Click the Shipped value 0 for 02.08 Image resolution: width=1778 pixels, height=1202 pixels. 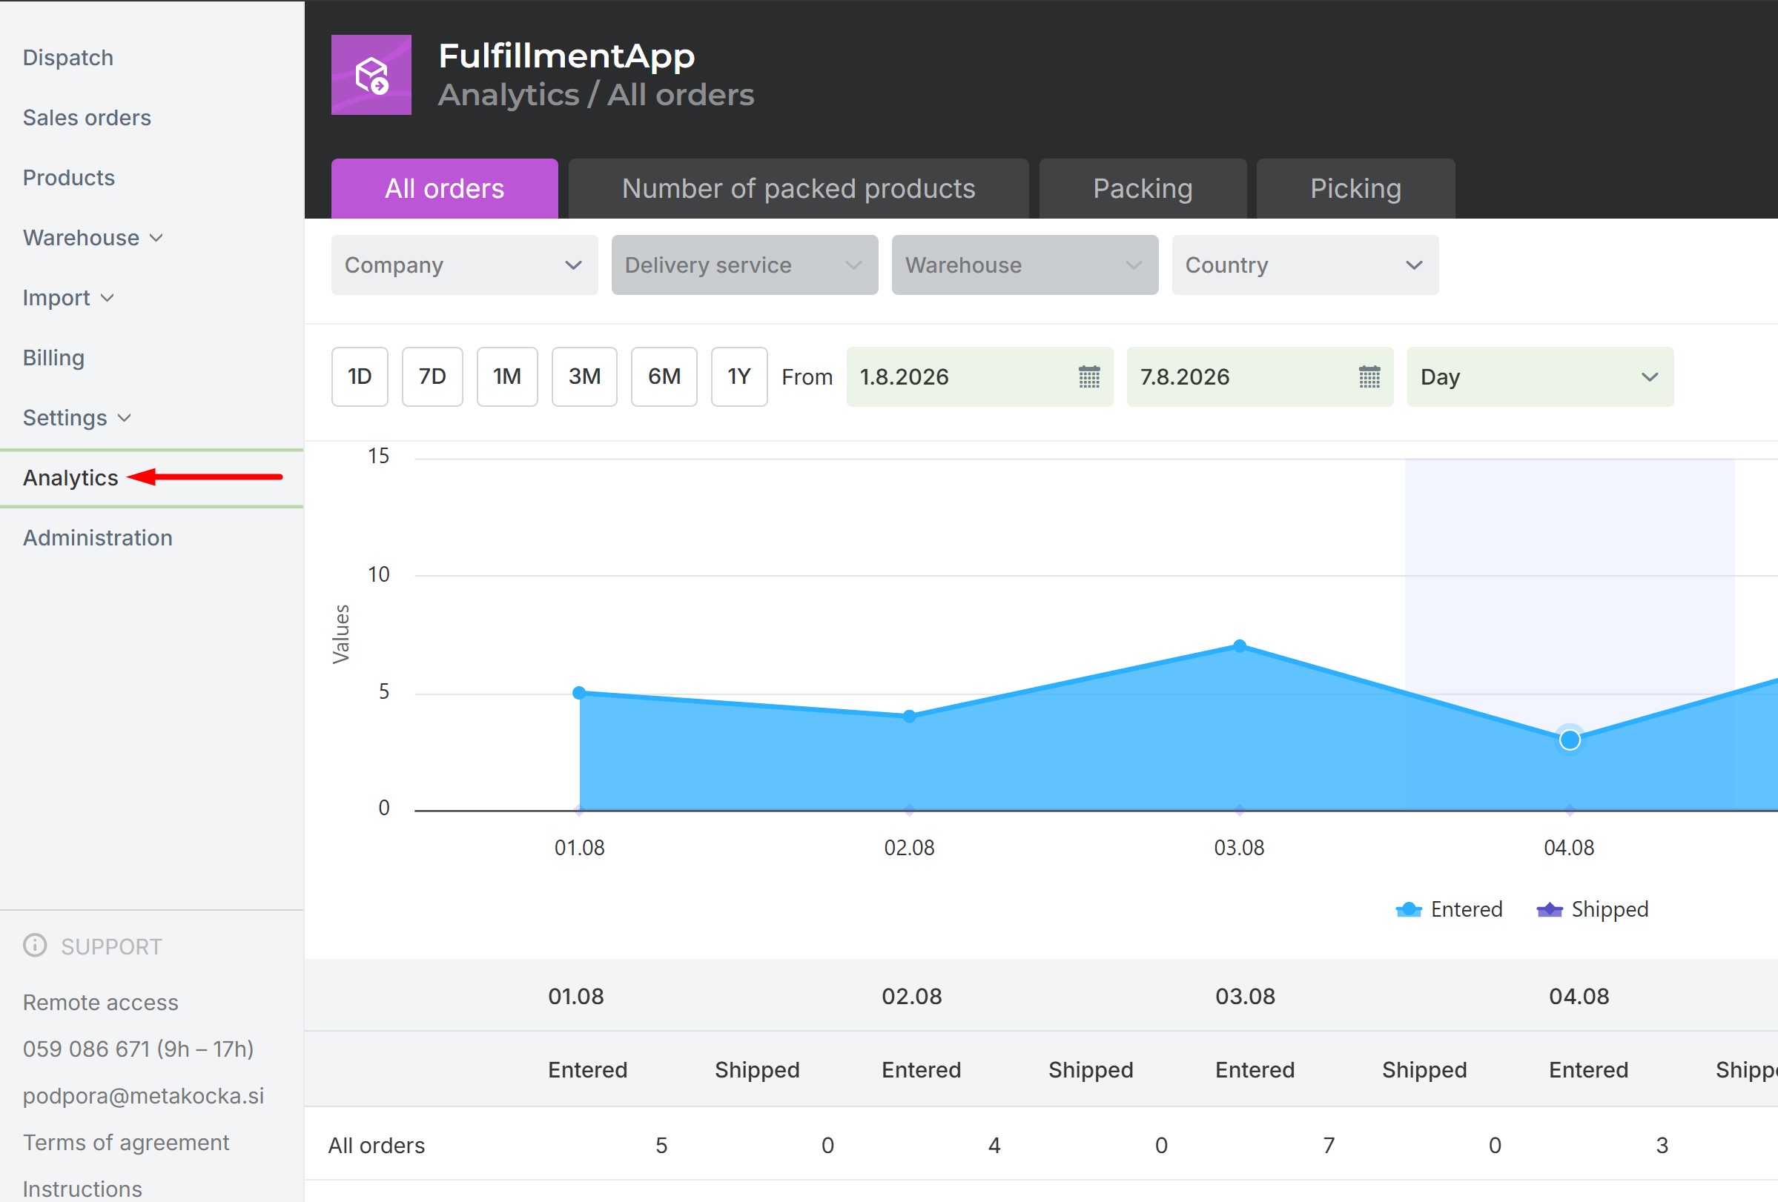[1161, 1146]
